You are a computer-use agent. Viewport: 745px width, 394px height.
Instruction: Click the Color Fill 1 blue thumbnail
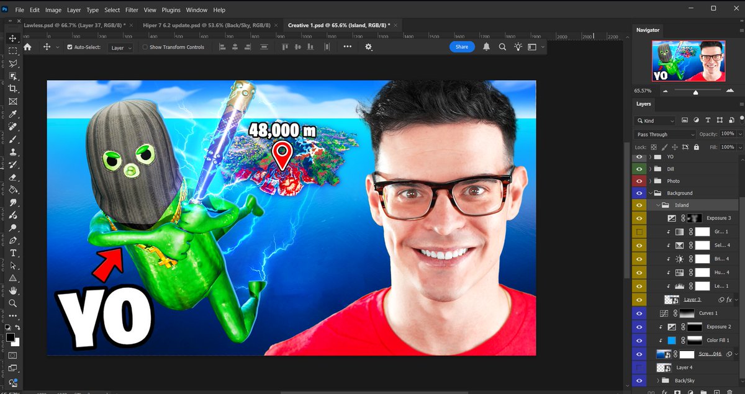[671, 340]
